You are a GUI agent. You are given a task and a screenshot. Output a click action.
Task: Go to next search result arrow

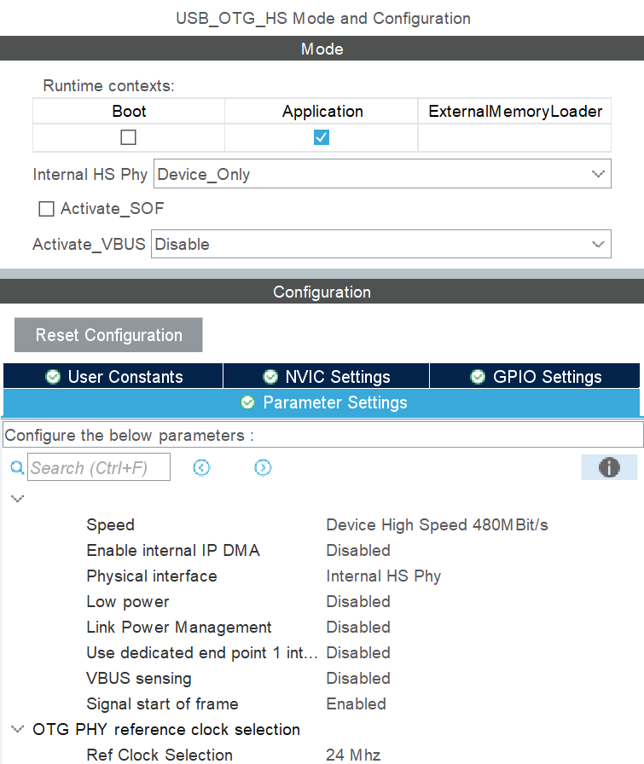263,467
